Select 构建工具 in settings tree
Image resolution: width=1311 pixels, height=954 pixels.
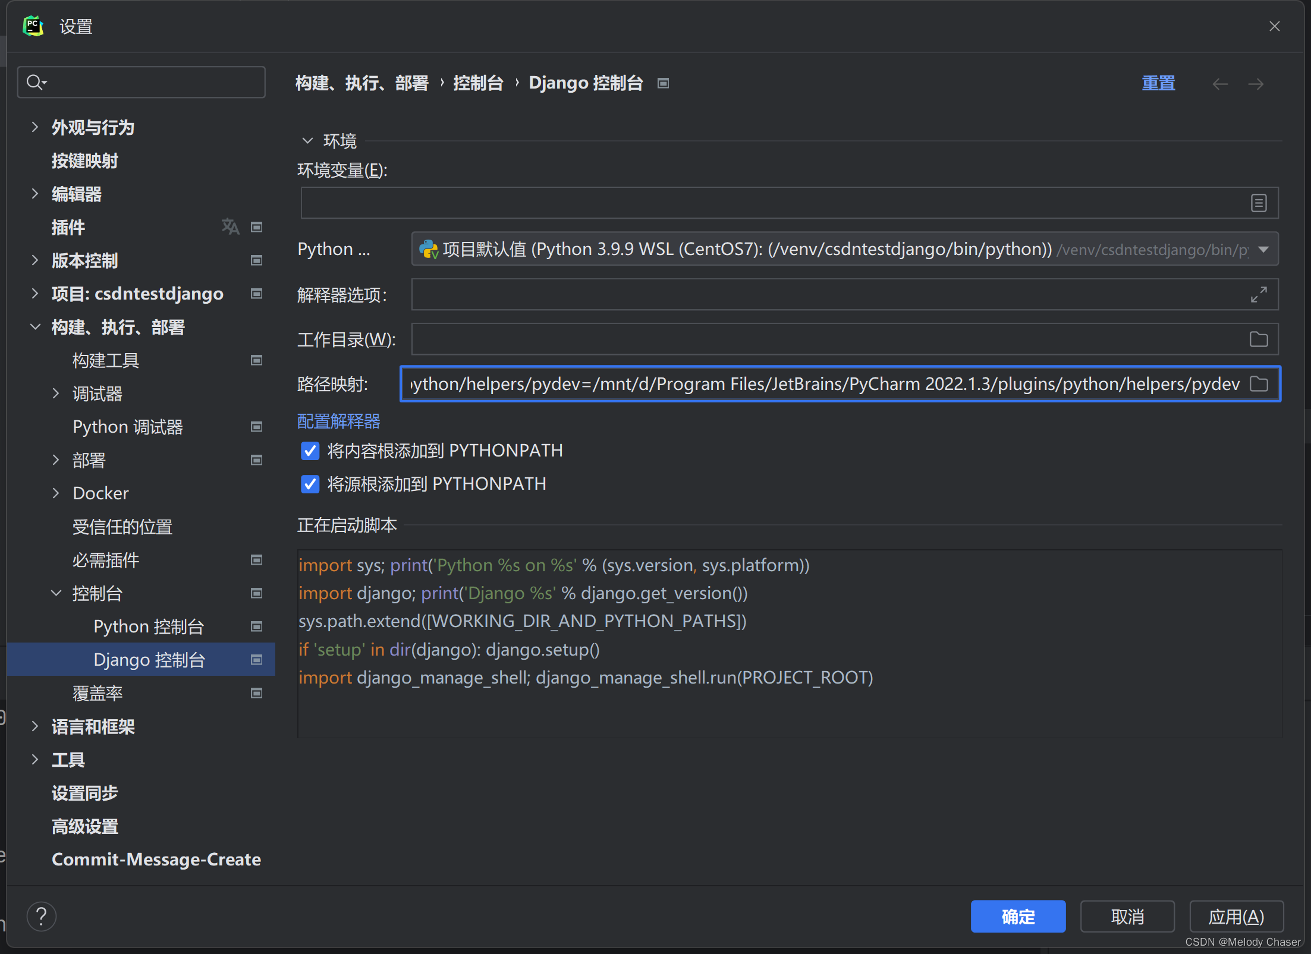click(x=106, y=360)
